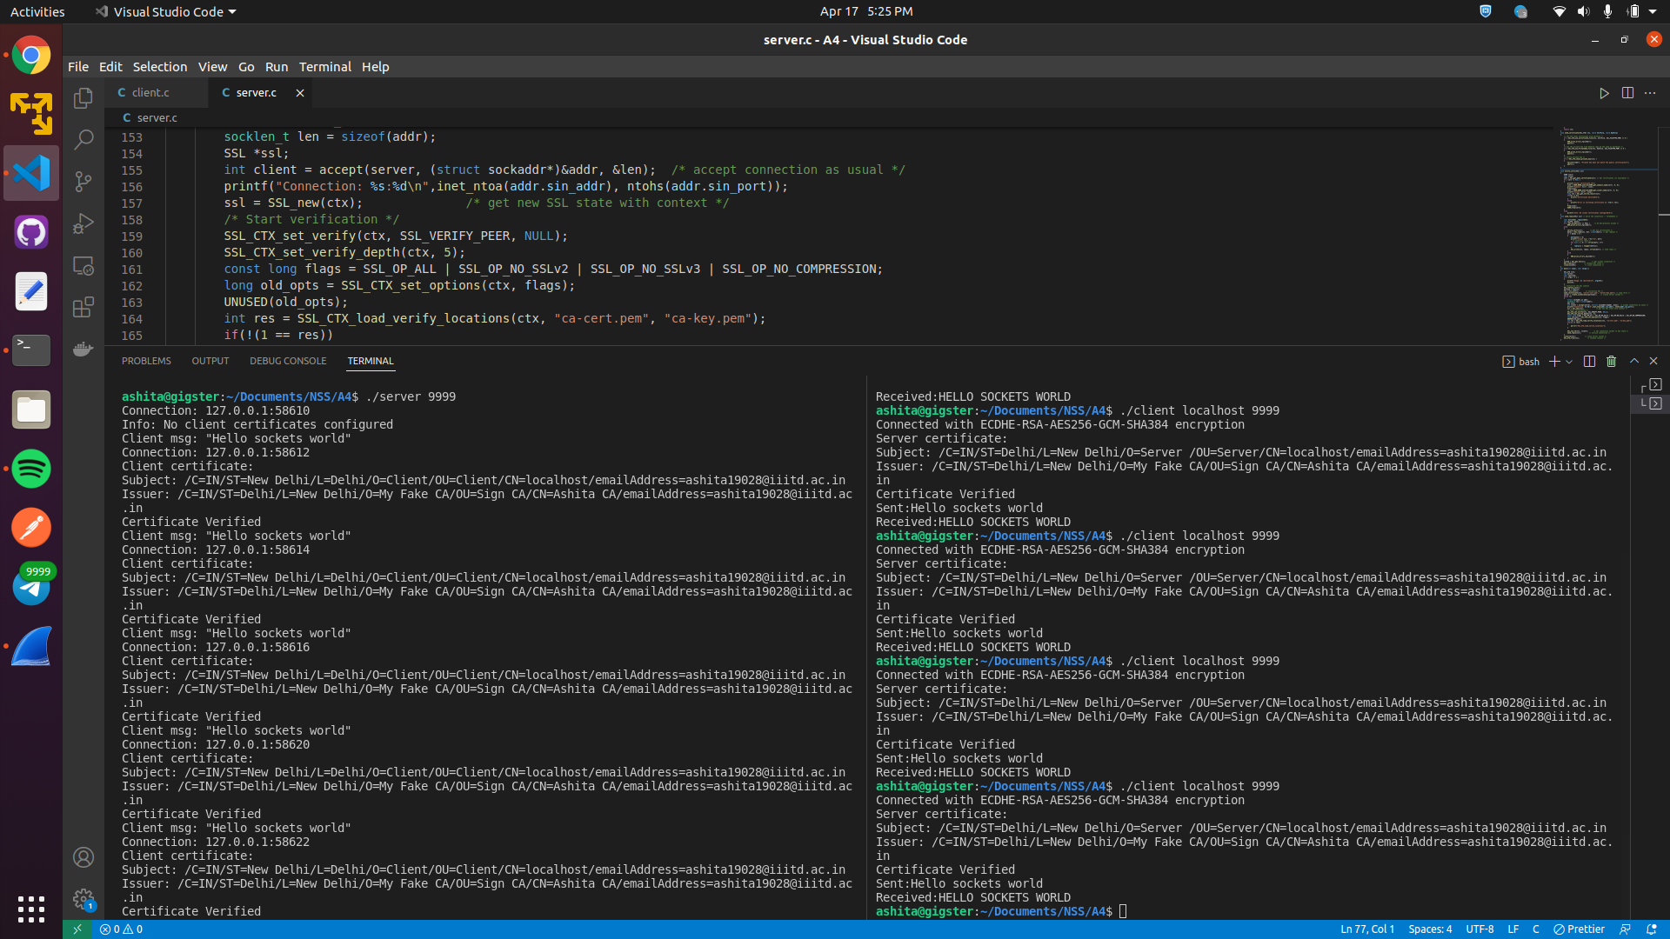The image size is (1670, 939).
Task: Open Run and Debug view
Action: click(x=83, y=223)
